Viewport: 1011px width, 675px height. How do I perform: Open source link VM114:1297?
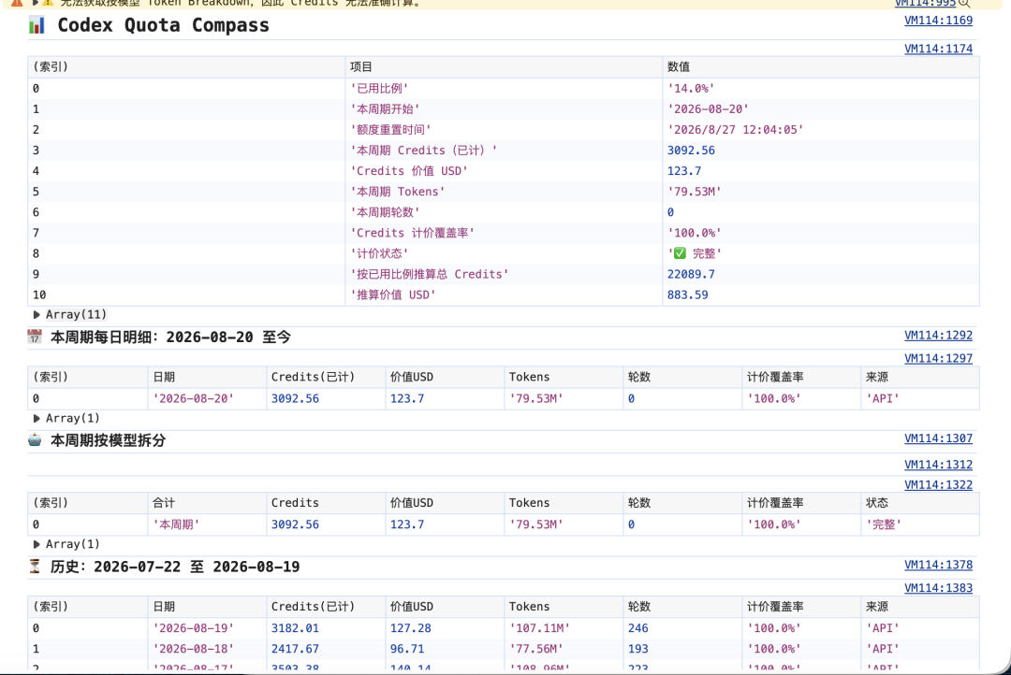click(x=938, y=358)
